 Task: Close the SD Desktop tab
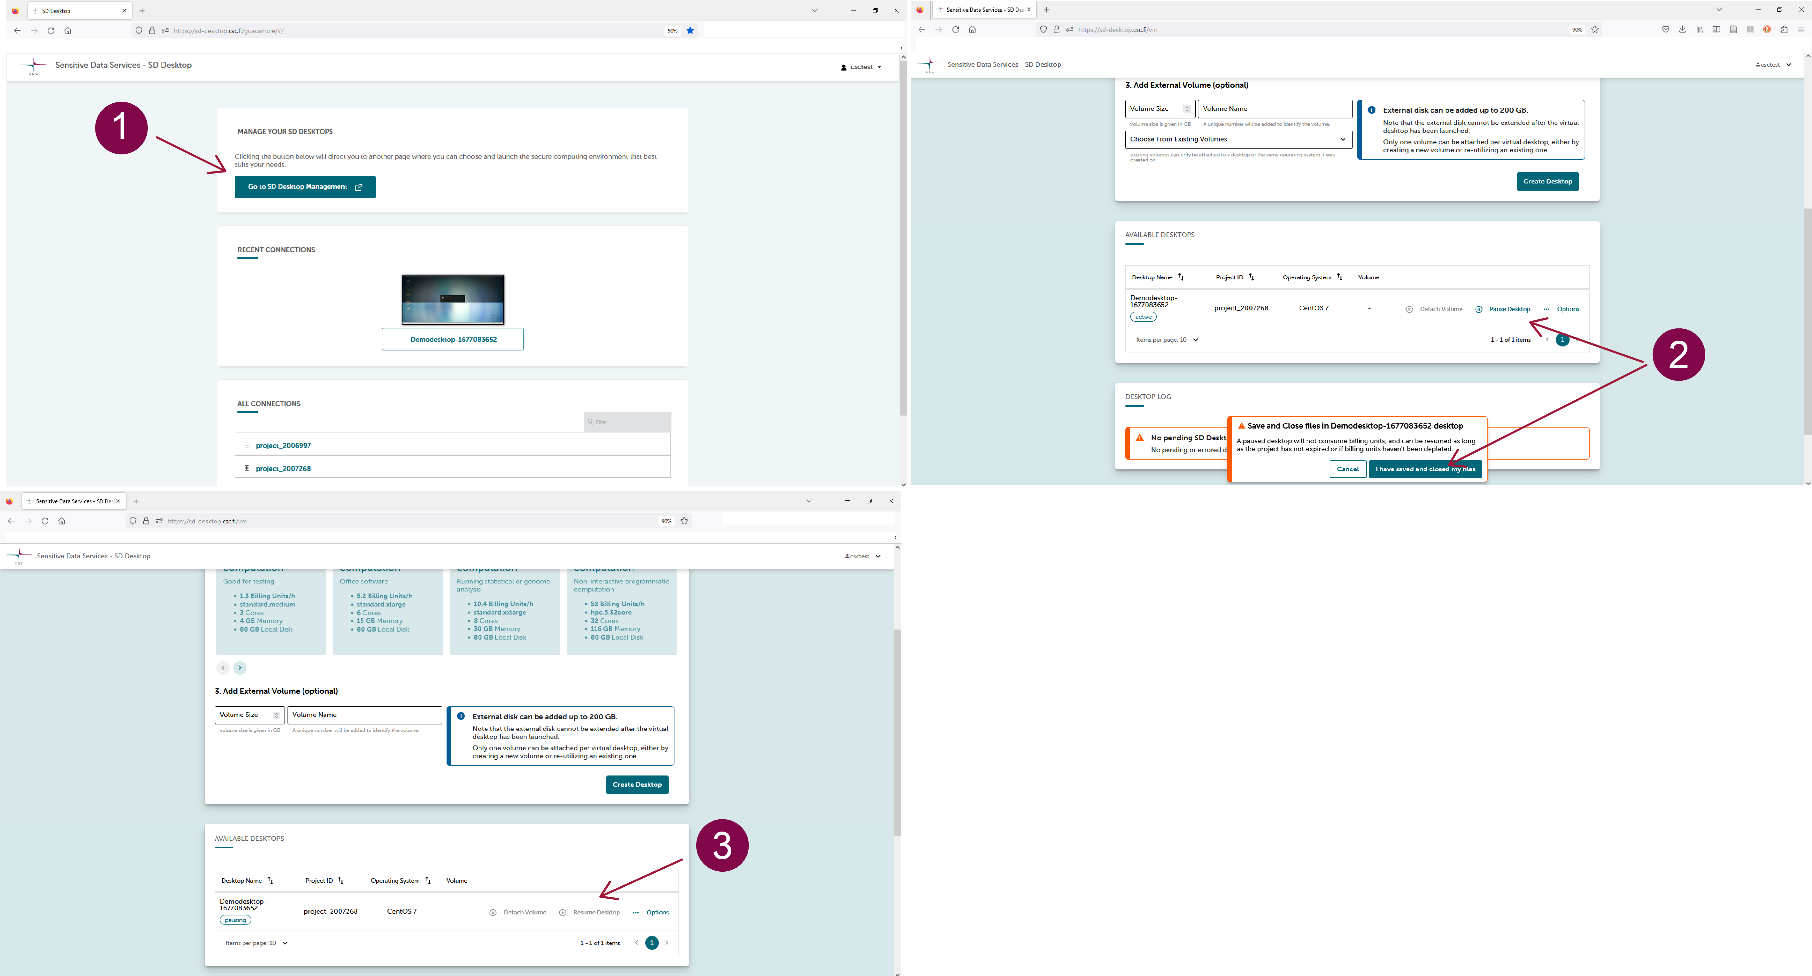click(124, 11)
